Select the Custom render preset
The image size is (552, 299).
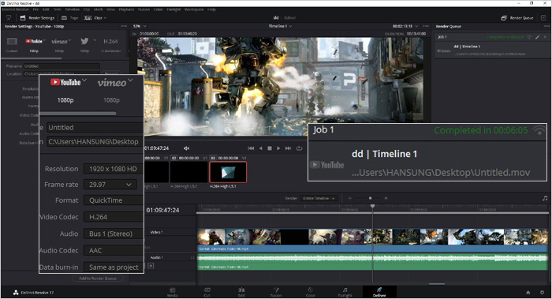[12, 44]
